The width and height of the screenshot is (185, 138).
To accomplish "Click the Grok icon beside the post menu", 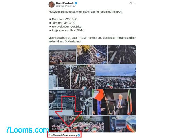I will 131,3.
